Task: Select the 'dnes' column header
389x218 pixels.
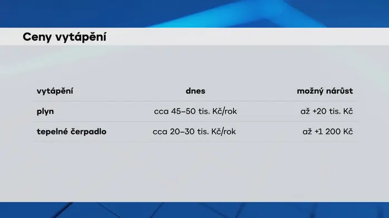Action: pyautogui.click(x=196, y=91)
